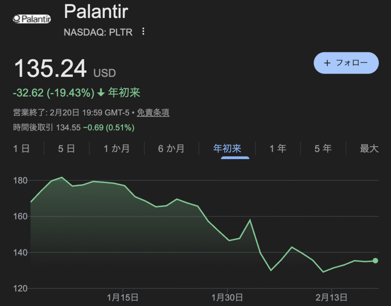
Task: Show the 5年 chart range
Action: [x=323, y=148]
